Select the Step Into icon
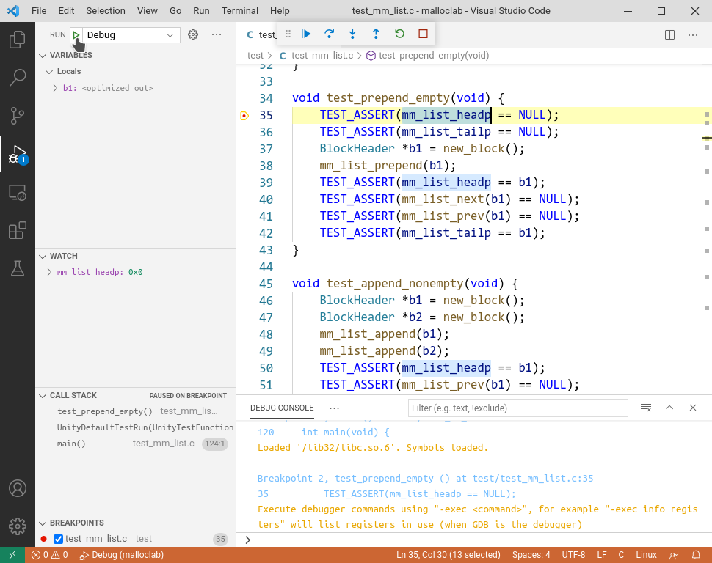Viewport: 712px width, 563px height. 352,34
